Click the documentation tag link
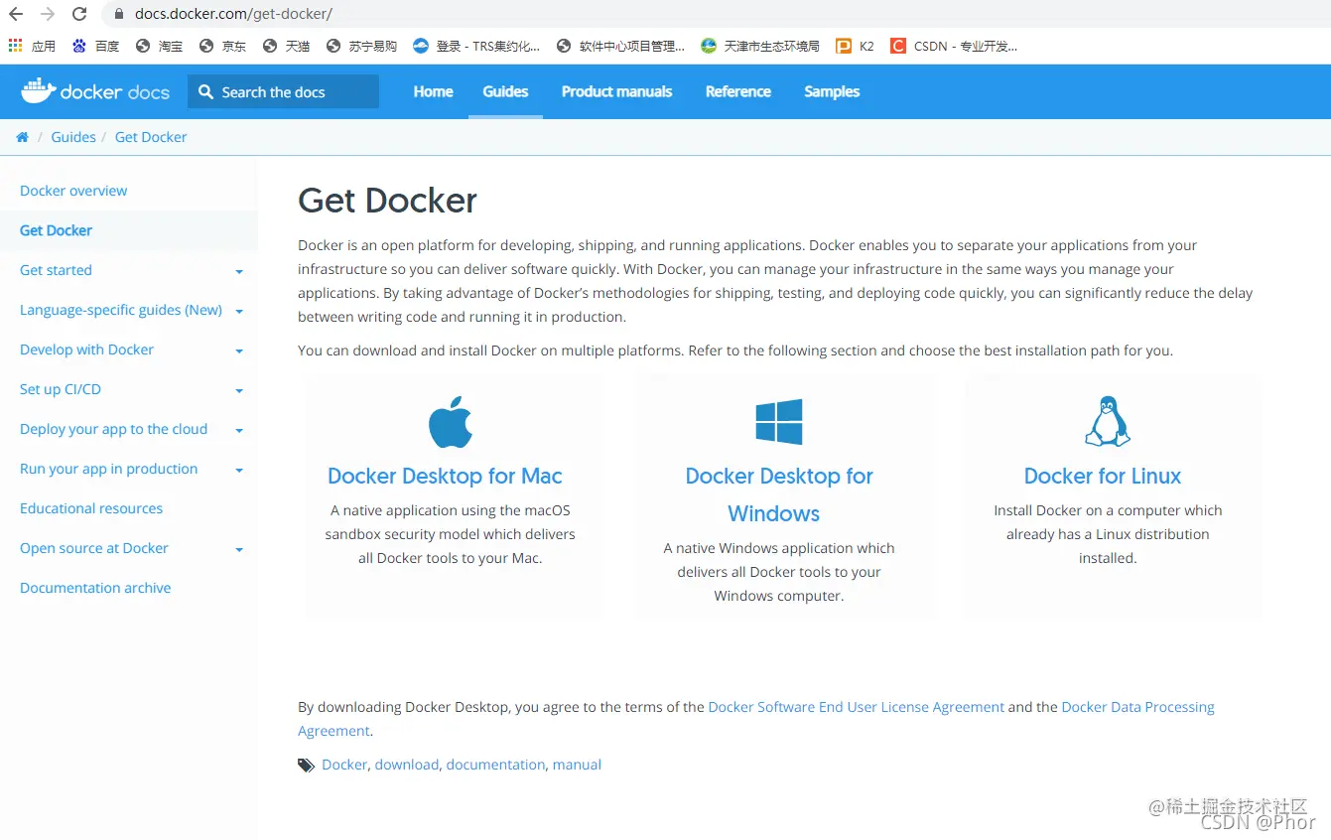Image resolution: width=1331 pixels, height=840 pixels. click(x=495, y=765)
